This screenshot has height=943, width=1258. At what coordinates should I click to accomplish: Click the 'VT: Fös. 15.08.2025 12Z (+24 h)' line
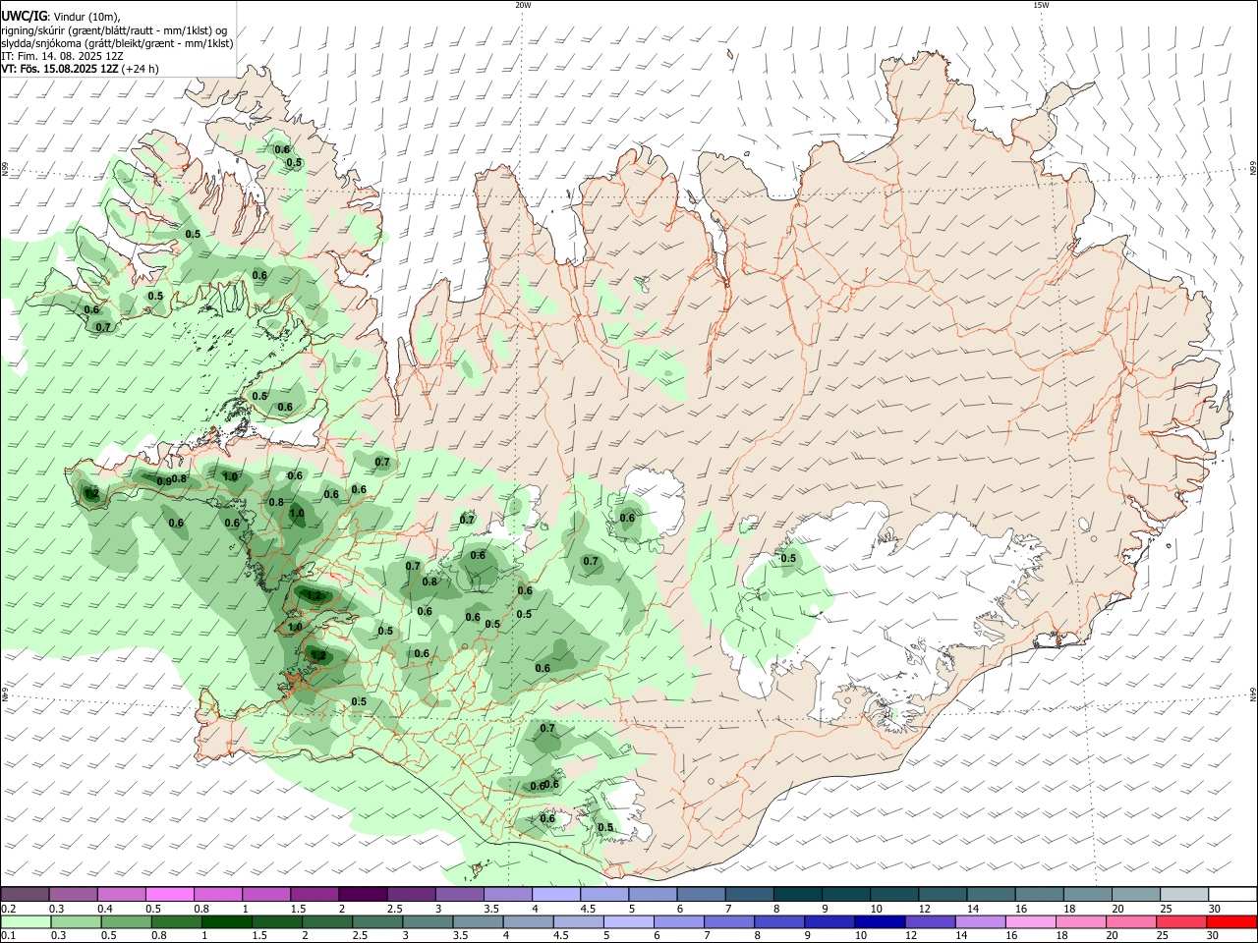click(x=80, y=69)
